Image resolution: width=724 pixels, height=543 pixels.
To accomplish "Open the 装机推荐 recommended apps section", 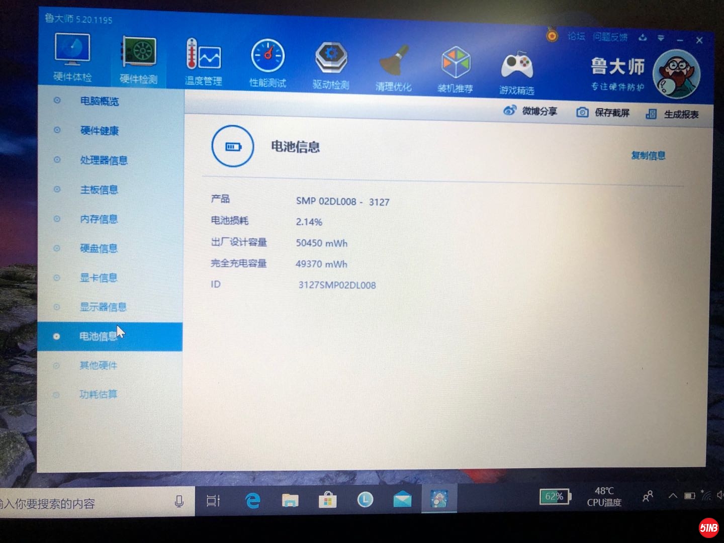I will 455,70.
